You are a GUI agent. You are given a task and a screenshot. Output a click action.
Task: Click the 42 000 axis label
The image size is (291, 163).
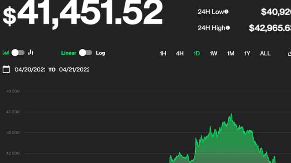[13, 154]
